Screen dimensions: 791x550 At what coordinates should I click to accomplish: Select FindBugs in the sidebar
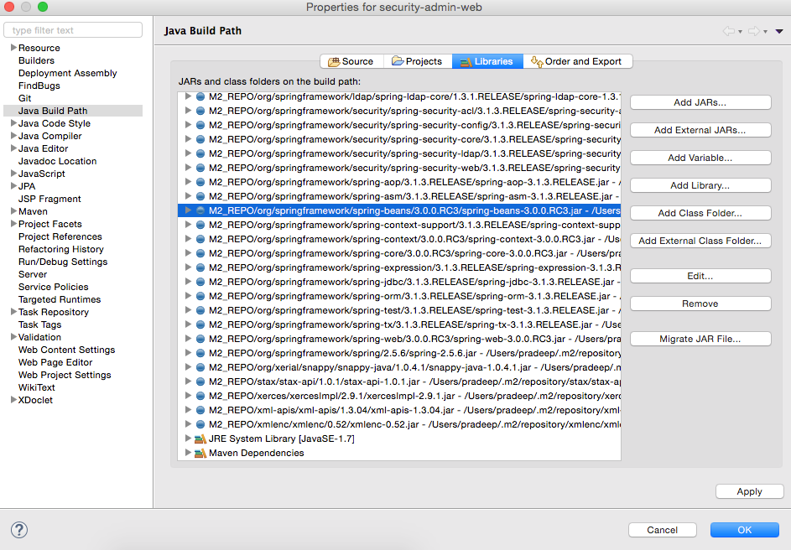[x=39, y=86]
